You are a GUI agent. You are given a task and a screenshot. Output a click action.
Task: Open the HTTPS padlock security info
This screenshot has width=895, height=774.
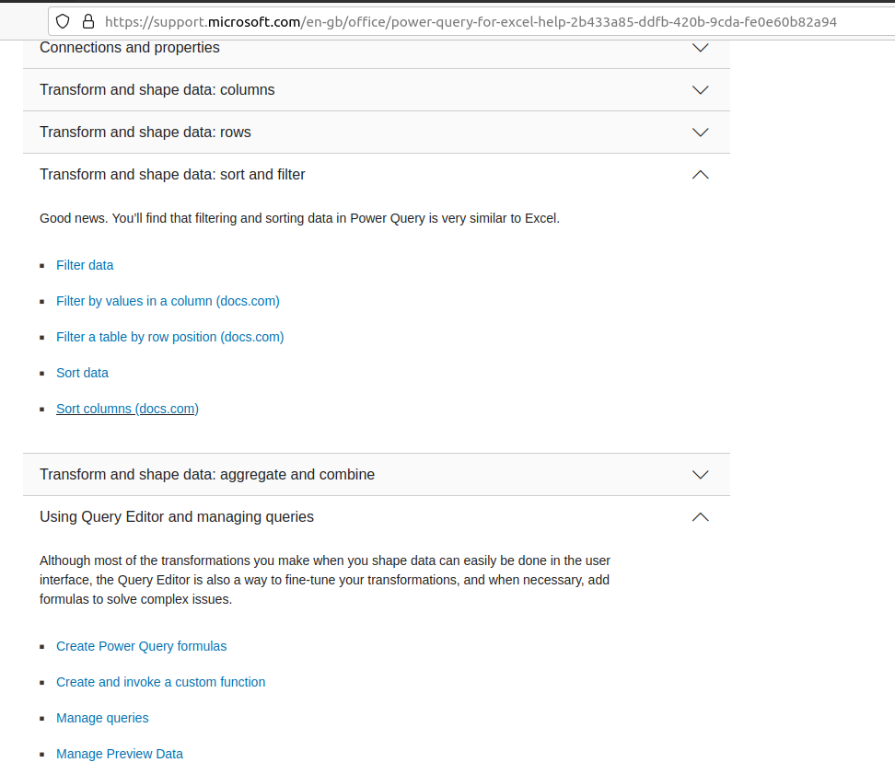tap(87, 20)
